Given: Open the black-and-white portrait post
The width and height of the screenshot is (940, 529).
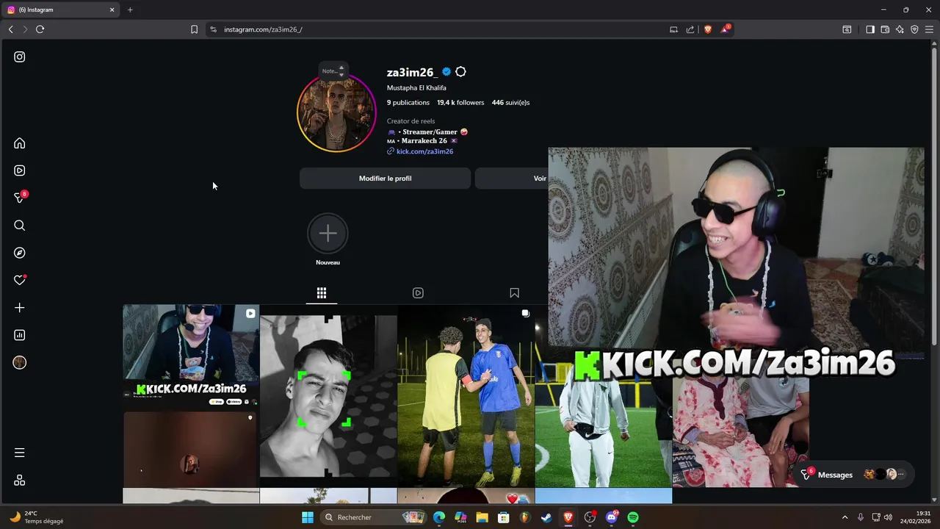Looking at the screenshot, I should coord(328,396).
